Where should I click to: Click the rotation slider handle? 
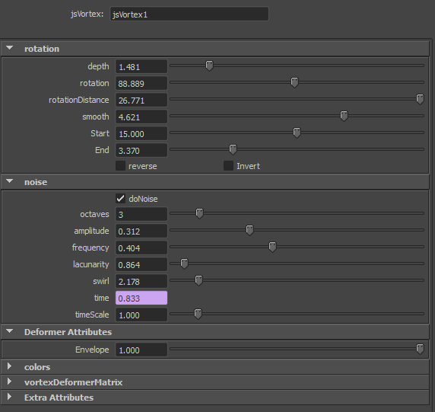294,82
